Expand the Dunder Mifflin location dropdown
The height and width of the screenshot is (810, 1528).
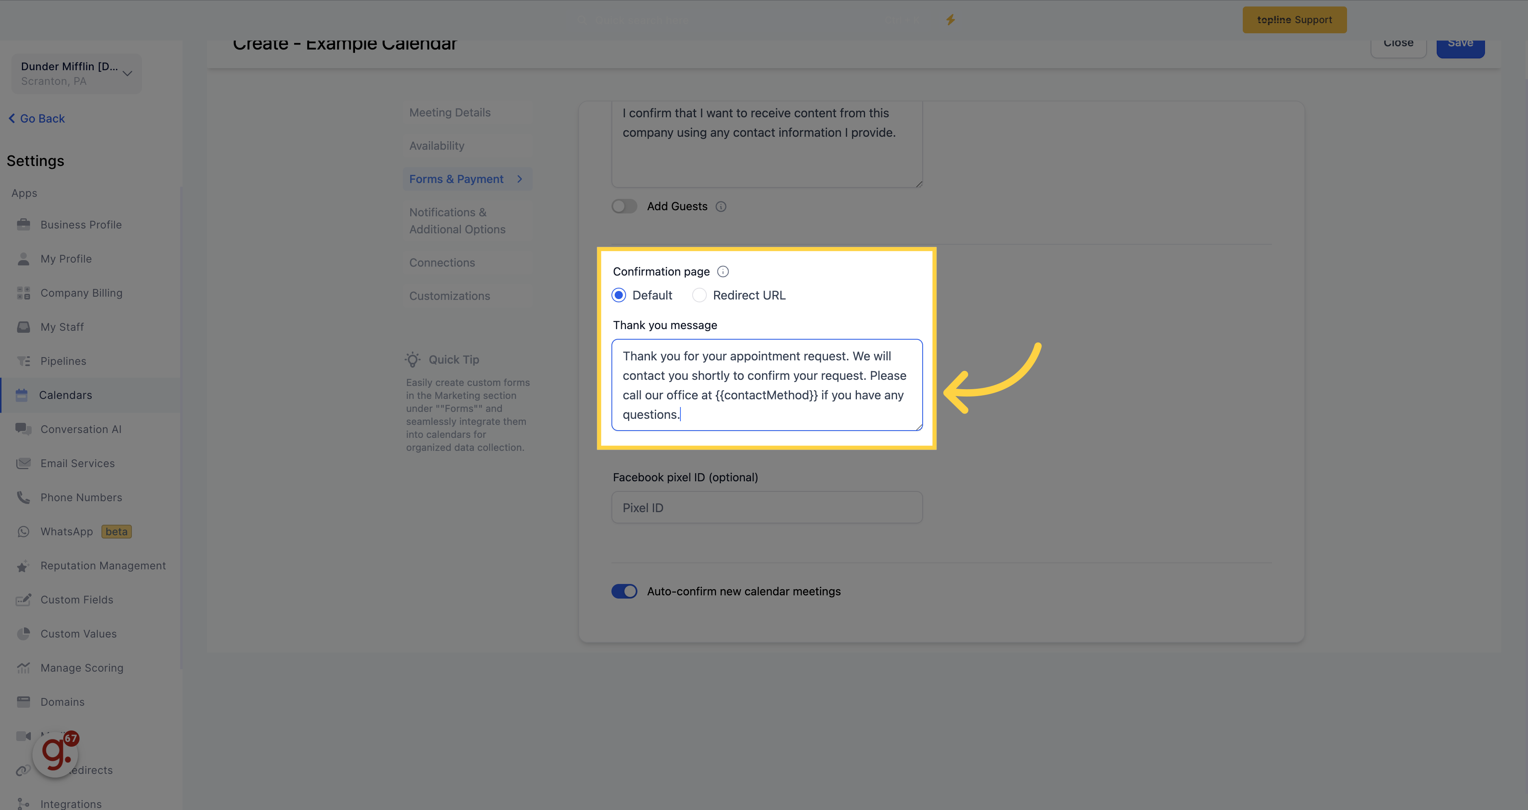[76, 73]
